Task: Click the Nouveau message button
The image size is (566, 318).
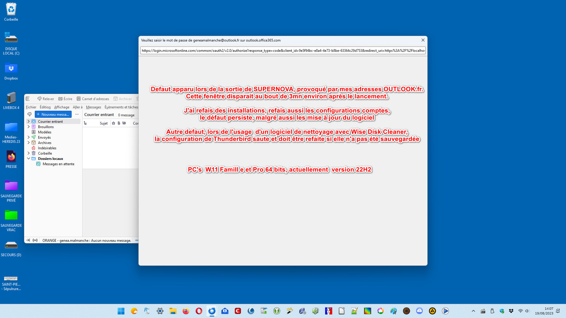Action: tap(53, 114)
